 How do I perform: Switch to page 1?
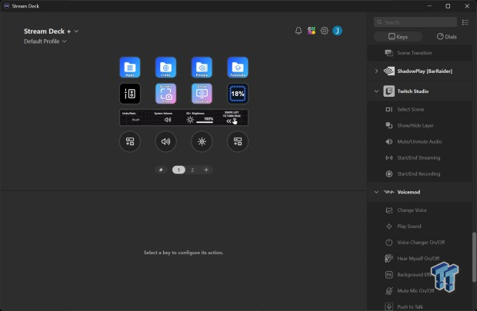[178, 170]
